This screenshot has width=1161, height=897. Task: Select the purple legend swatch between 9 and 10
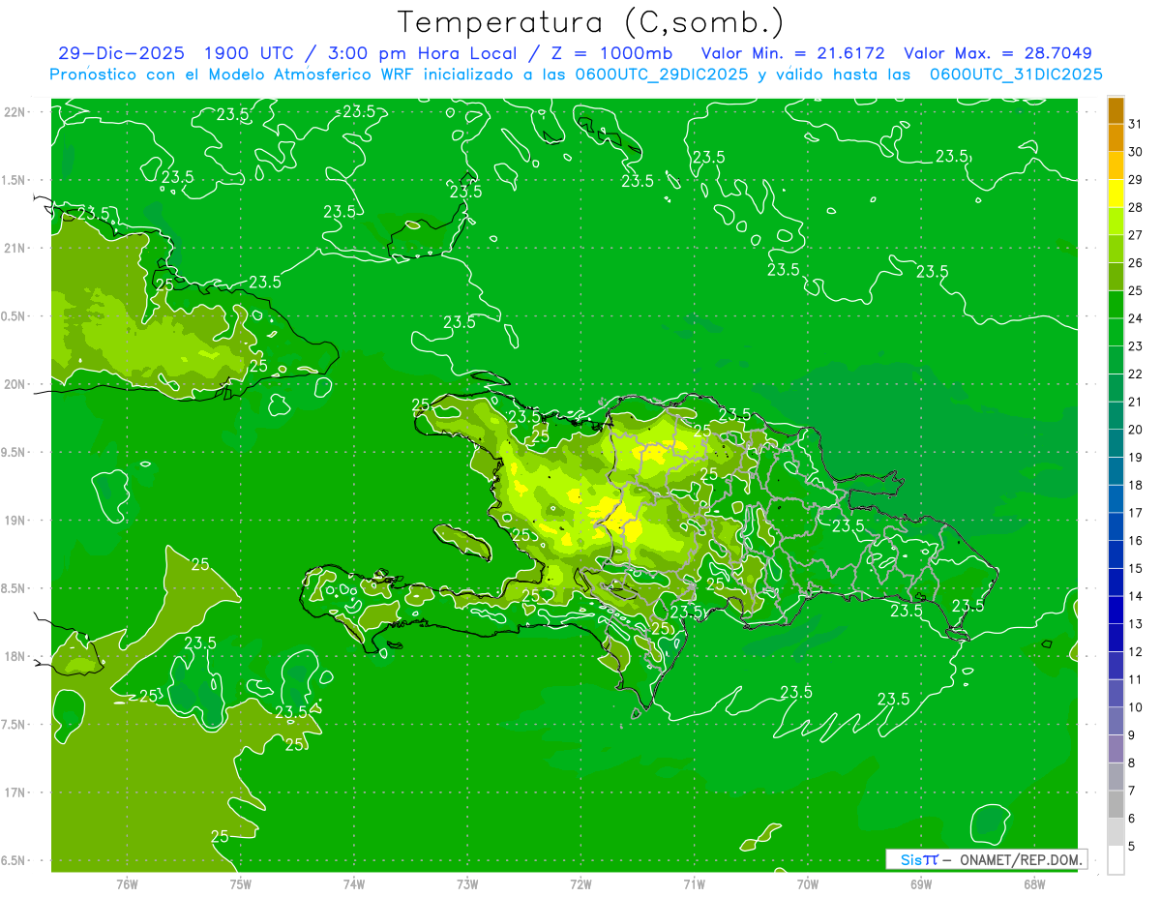(1116, 721)
